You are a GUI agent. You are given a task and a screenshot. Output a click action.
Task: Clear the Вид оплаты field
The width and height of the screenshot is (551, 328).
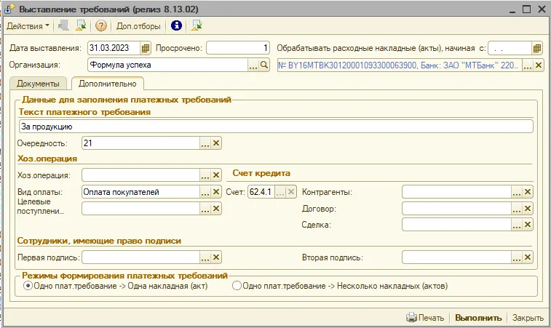[216, 192]
